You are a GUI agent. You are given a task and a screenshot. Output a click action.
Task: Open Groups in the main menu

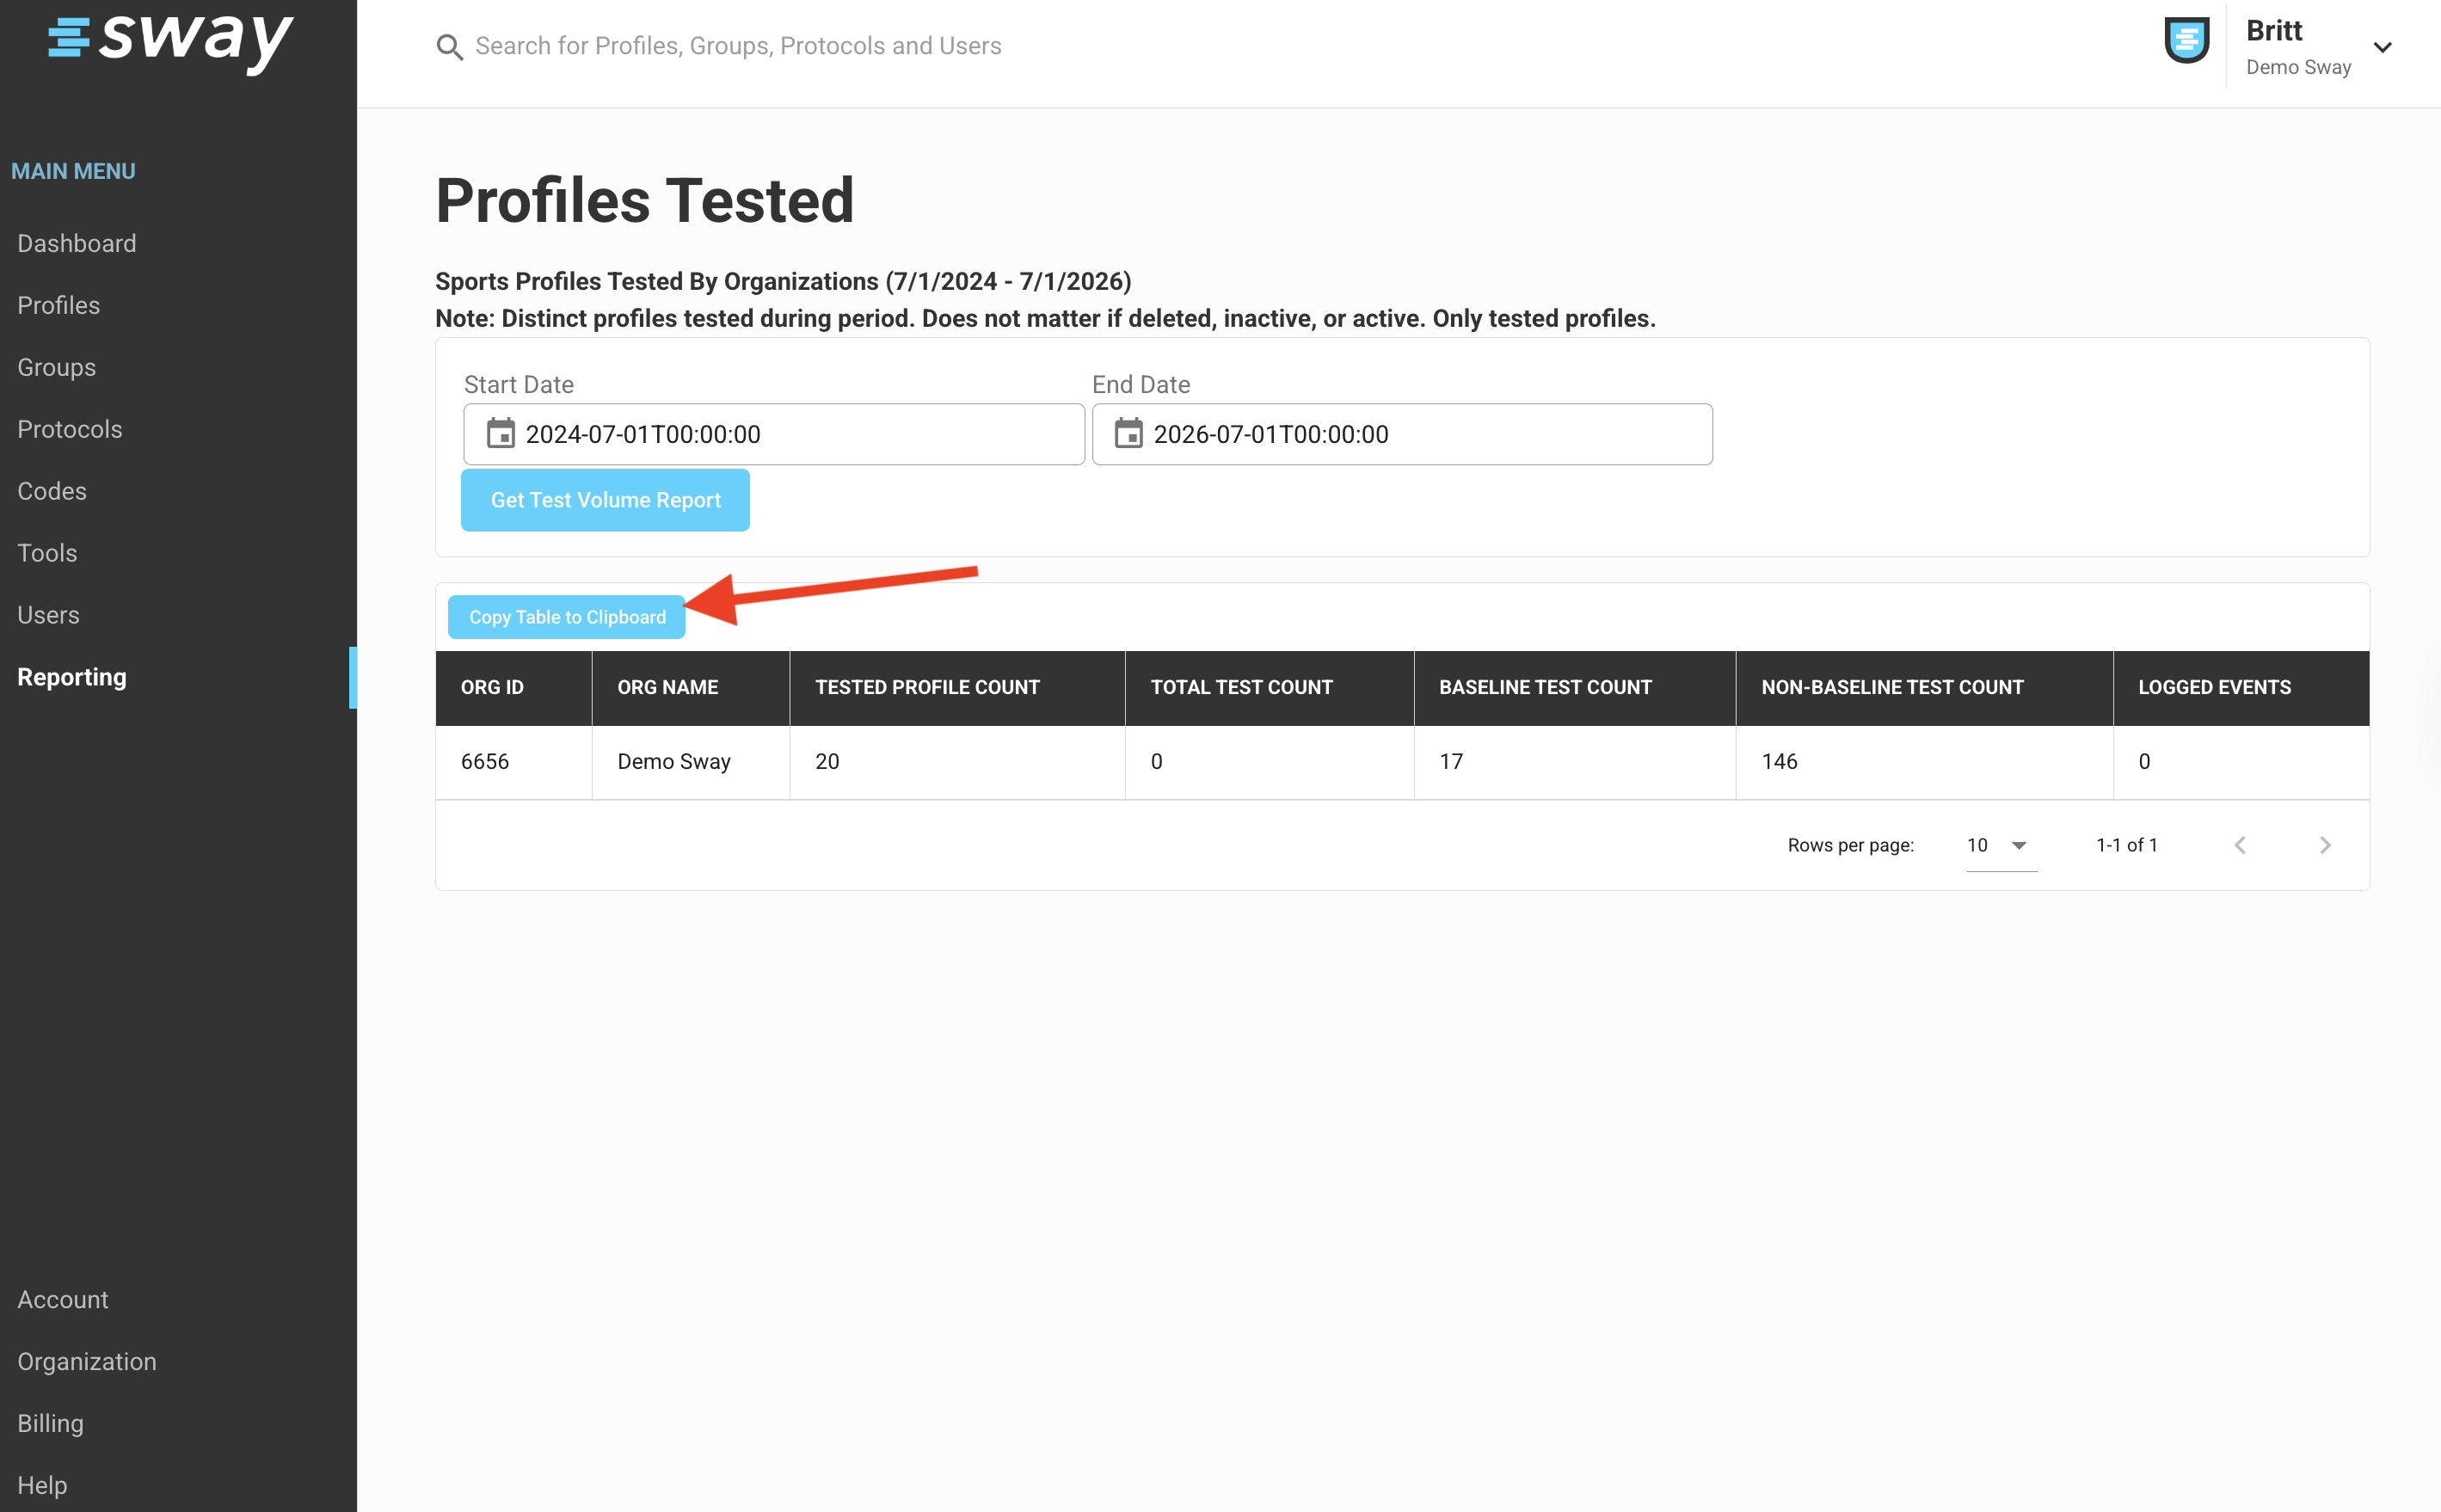[x=57, y=367]
